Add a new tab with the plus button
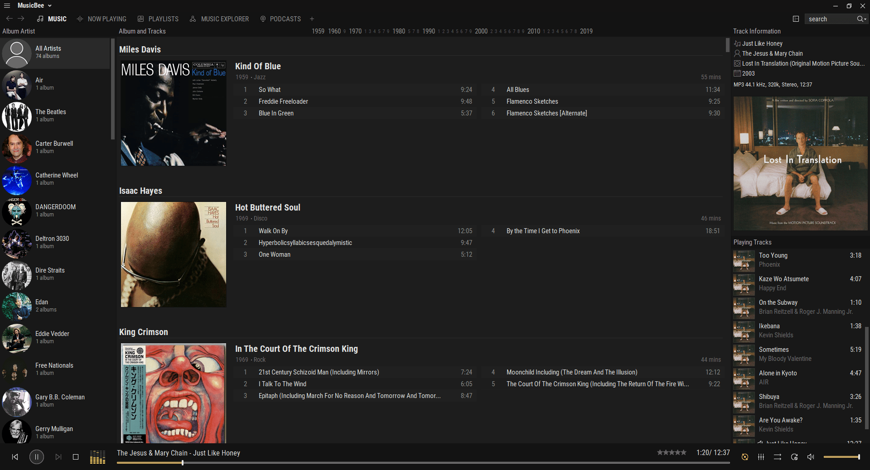870x470 pixels. 312,19
